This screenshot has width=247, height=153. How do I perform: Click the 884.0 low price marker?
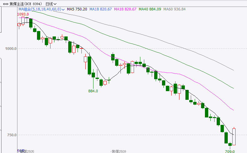[x=93, y=91]
